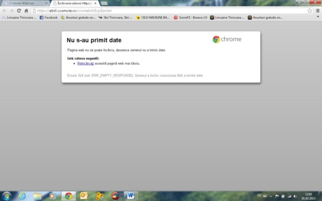Open last Anunturi gratuite on... bookmark

coord(265,18)
